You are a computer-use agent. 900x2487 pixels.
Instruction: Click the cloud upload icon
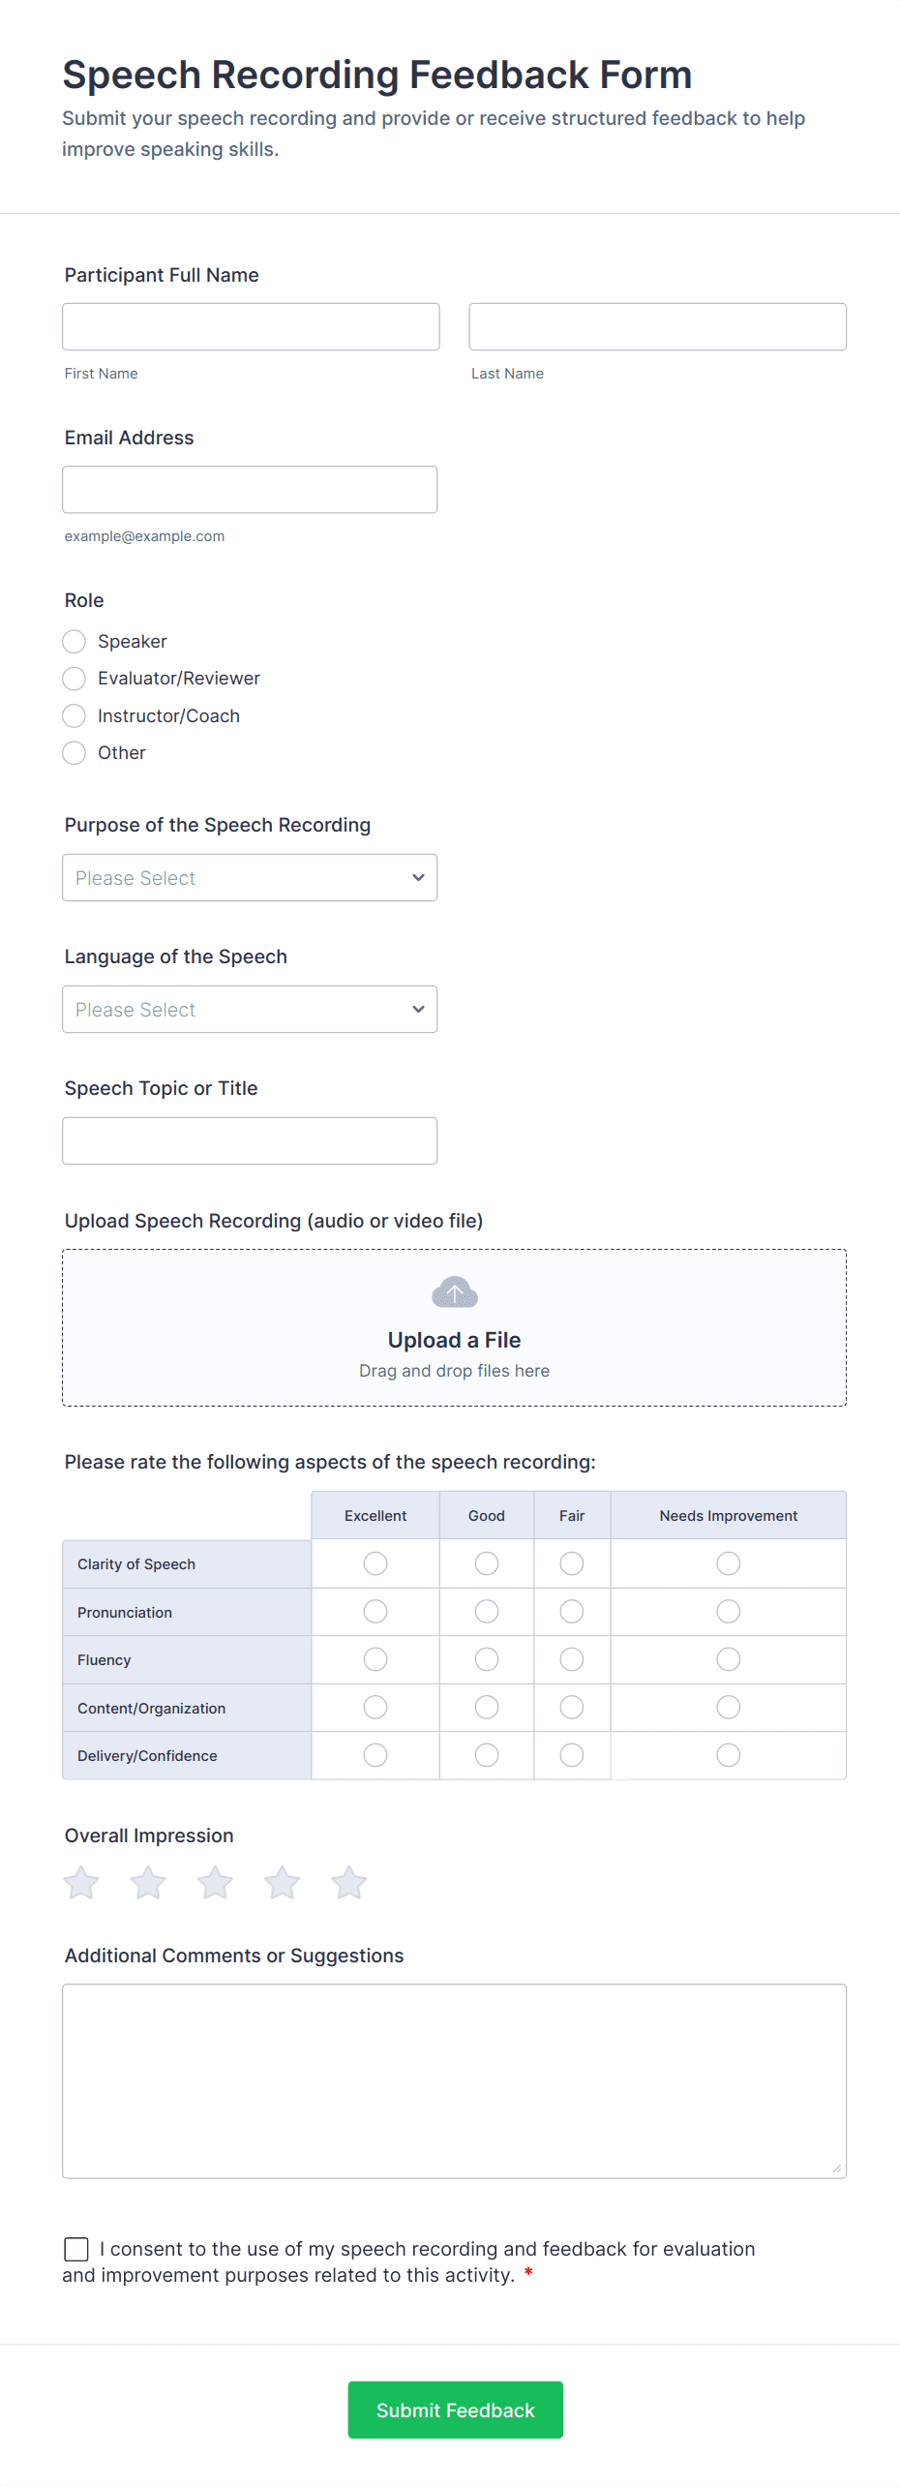(454, 1292)
